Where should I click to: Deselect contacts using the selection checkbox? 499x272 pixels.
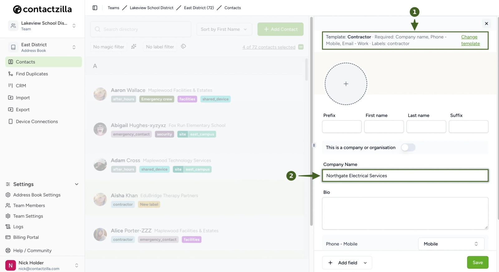301,47
